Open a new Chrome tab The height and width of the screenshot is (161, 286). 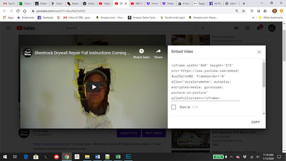[244, 3]
